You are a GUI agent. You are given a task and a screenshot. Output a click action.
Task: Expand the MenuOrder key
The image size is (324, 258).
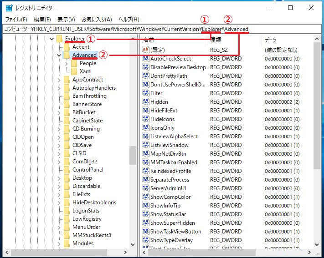59,228
